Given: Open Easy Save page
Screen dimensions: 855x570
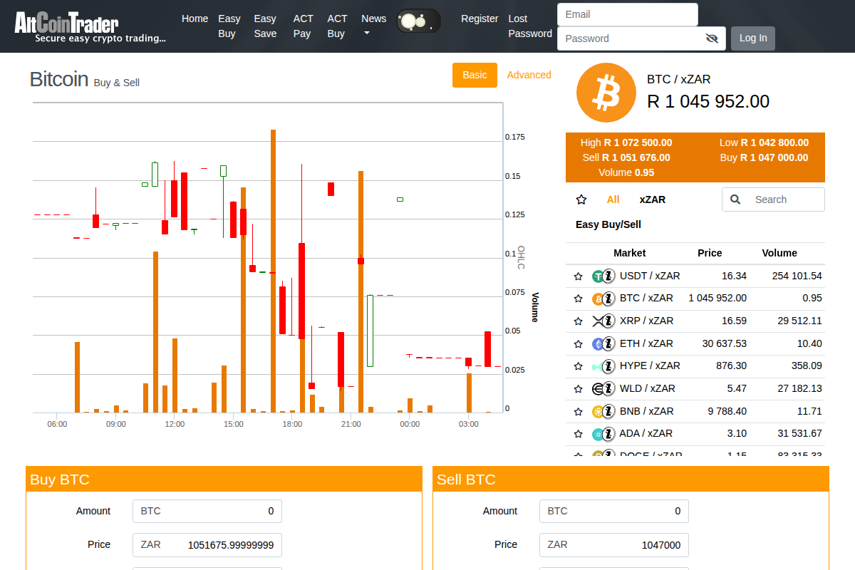Looking at the screenshot, I should coord(265,26).
